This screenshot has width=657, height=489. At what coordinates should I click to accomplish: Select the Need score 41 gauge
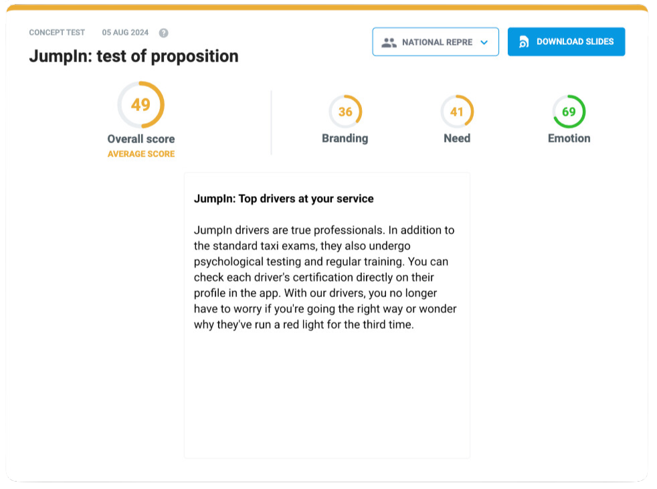coord(457,112)
